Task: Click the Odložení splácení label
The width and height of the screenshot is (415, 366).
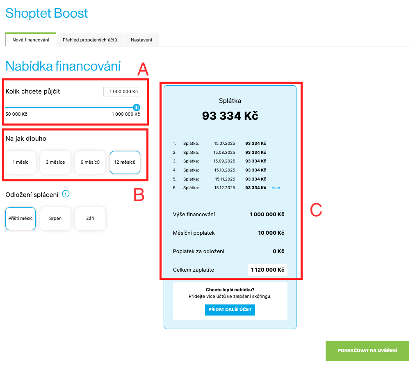Action: (x=32, y=195)
